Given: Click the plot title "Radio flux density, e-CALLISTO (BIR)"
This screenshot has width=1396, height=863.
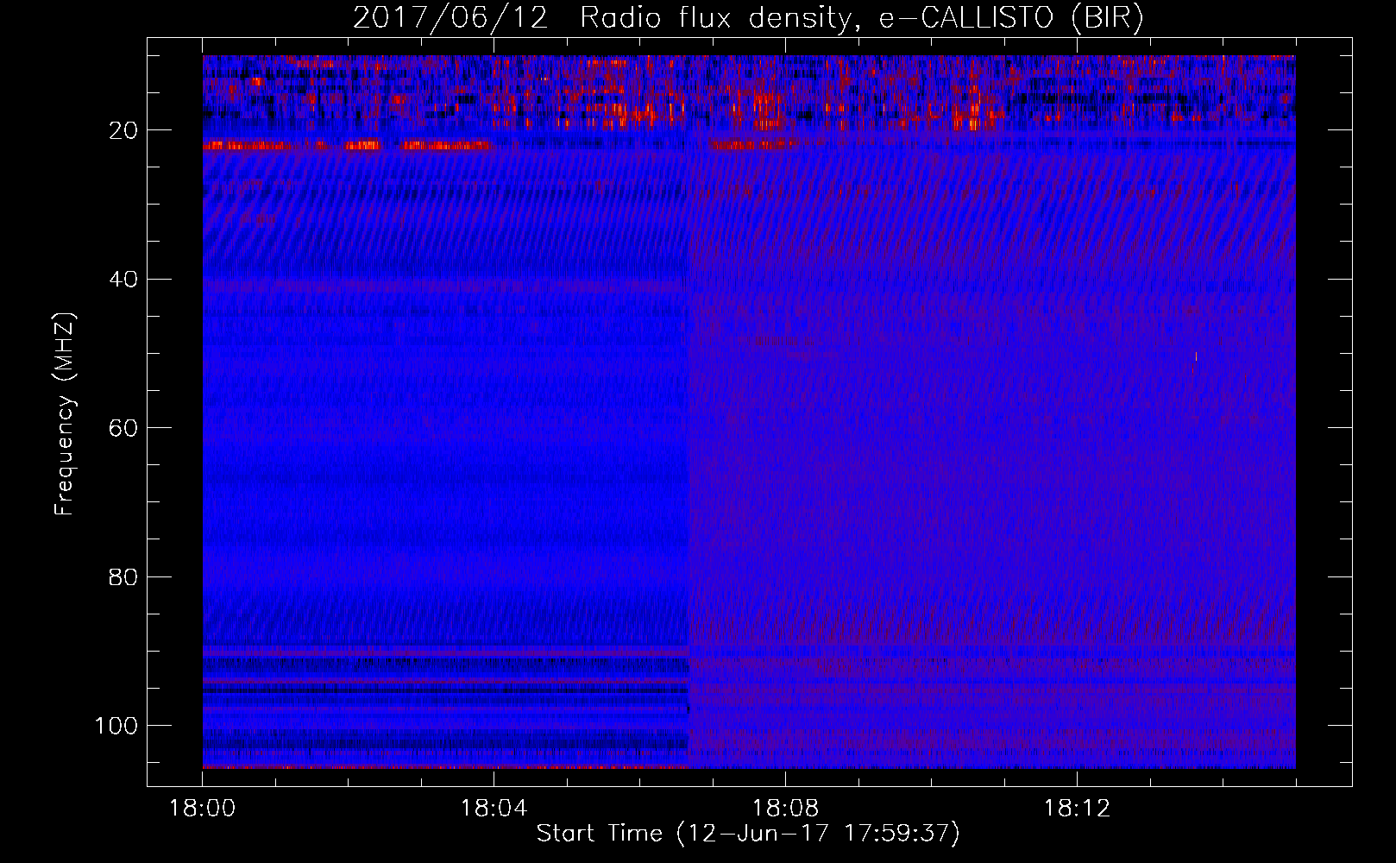Looking at the screenshot, I should [x=862, y=18].
